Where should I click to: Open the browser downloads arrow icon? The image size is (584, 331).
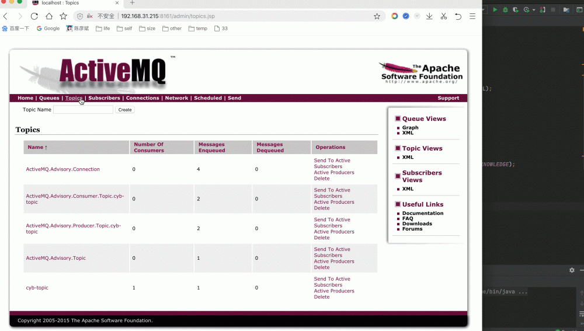pyautogui.click(x=429, y=16)
